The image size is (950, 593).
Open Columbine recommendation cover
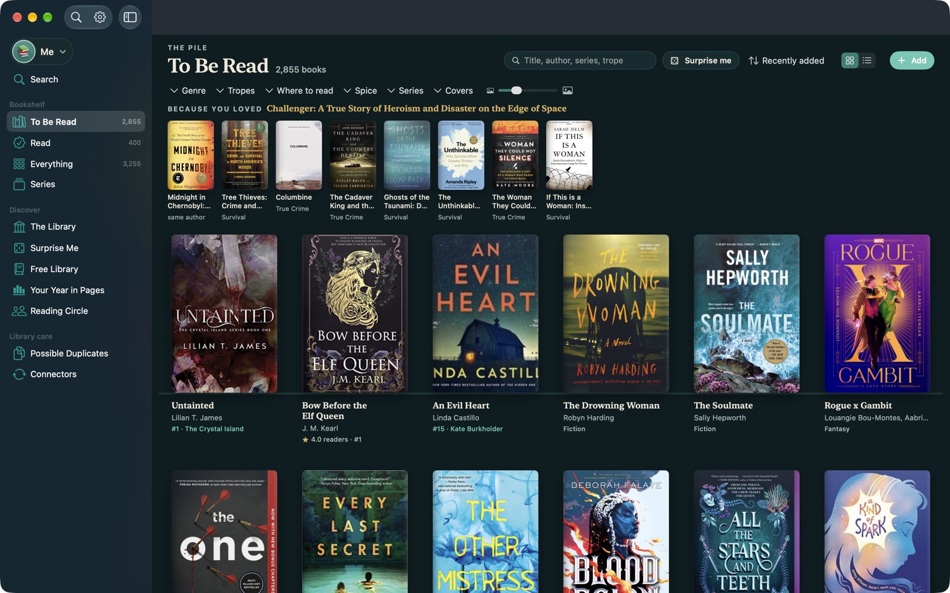299,155
